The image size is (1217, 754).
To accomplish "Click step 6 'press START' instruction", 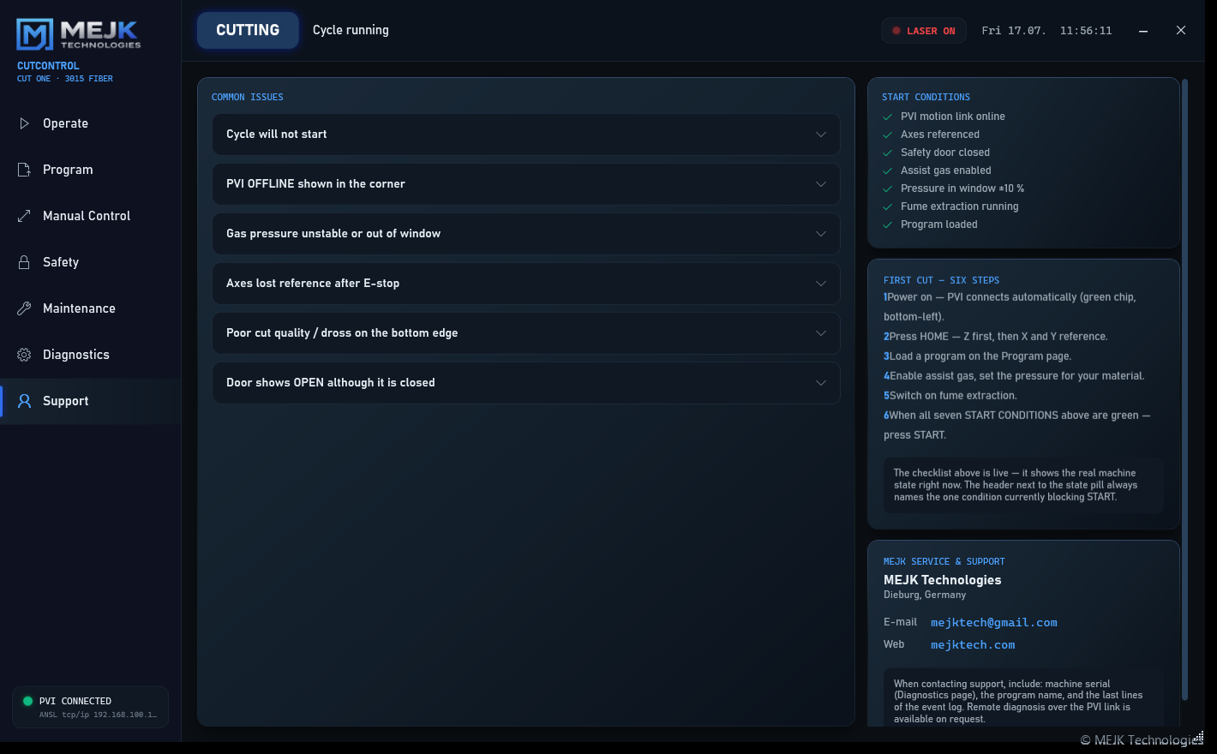I will [1016, 425].
